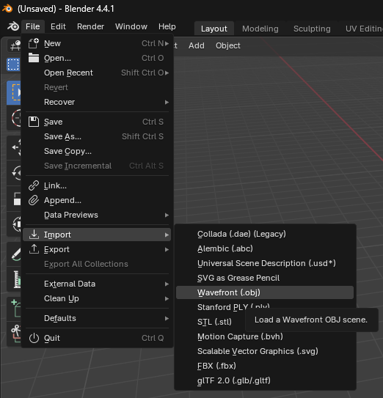Click the Export upload arrow icon
The image size is (383, 398).
(x=34, y=249)
